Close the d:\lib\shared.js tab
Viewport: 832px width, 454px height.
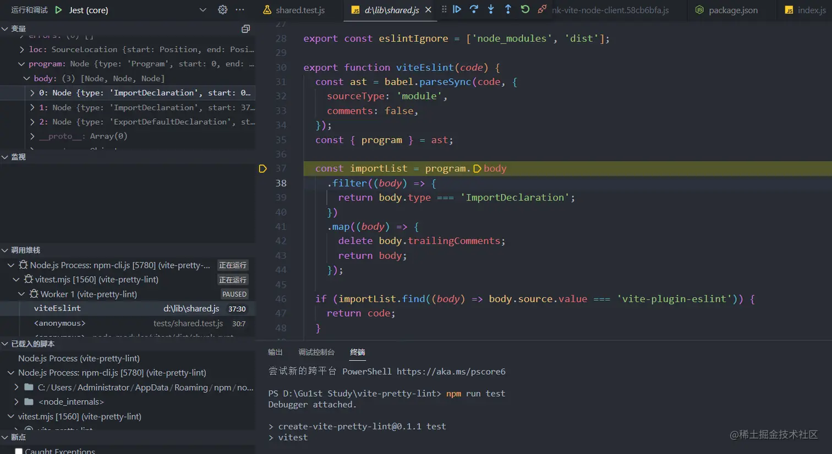pos(428,10)
